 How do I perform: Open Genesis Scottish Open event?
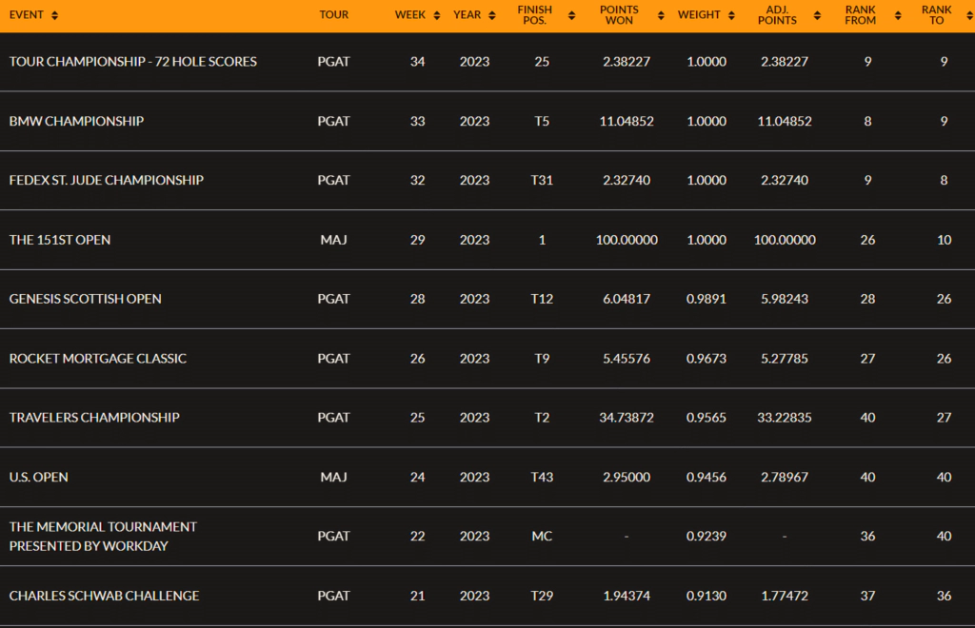pyautogui.click(x=85, y=299)
